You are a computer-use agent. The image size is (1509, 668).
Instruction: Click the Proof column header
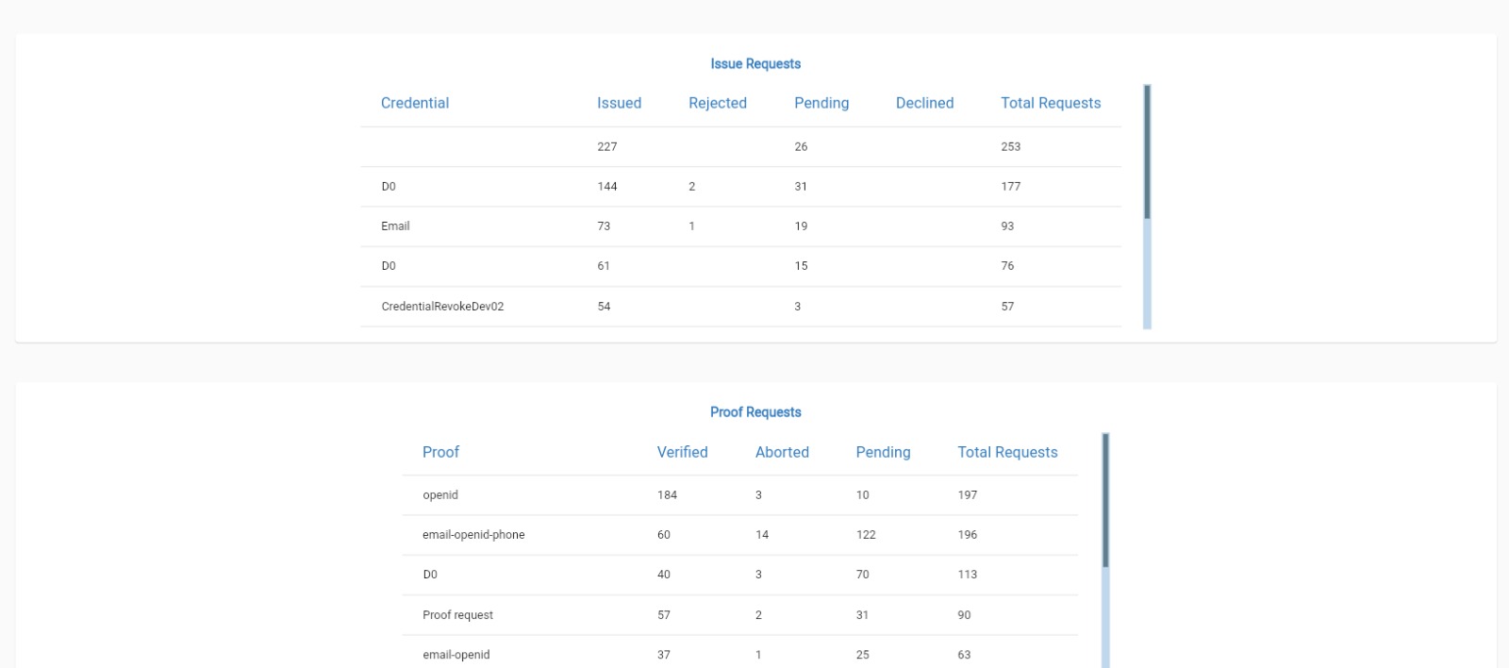click(x=440, y=452)
